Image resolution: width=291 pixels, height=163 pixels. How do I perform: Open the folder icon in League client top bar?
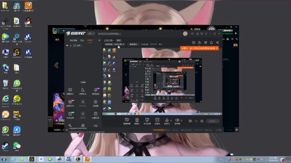[x=228, y=39]
